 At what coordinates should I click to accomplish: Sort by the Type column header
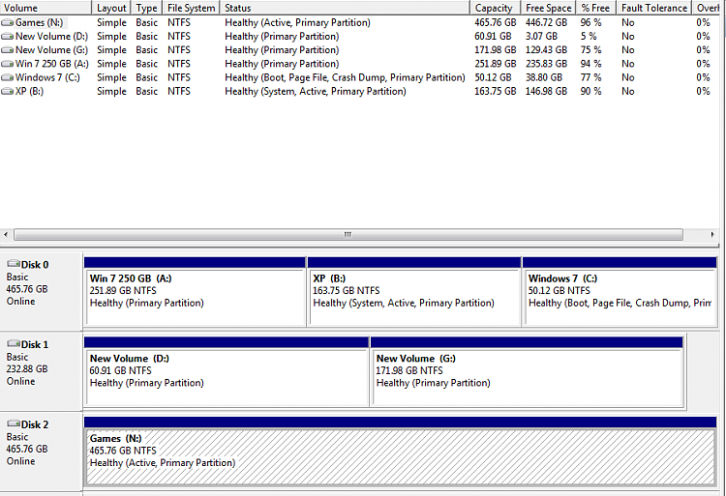point(146,8)
